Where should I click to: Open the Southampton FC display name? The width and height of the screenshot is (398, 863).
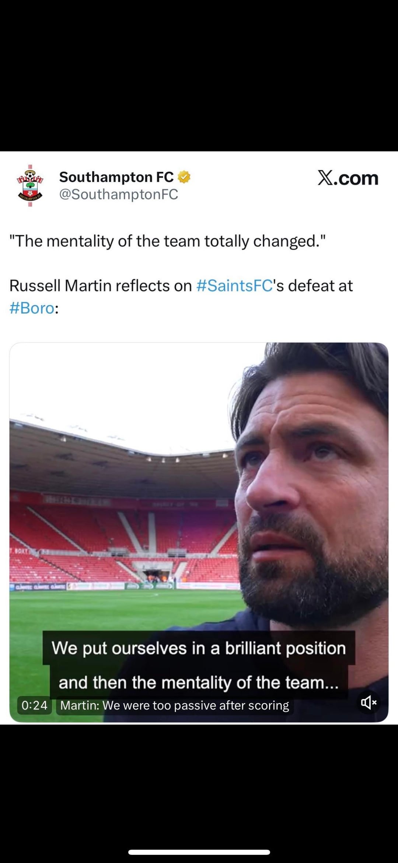(x=116, y=177)
